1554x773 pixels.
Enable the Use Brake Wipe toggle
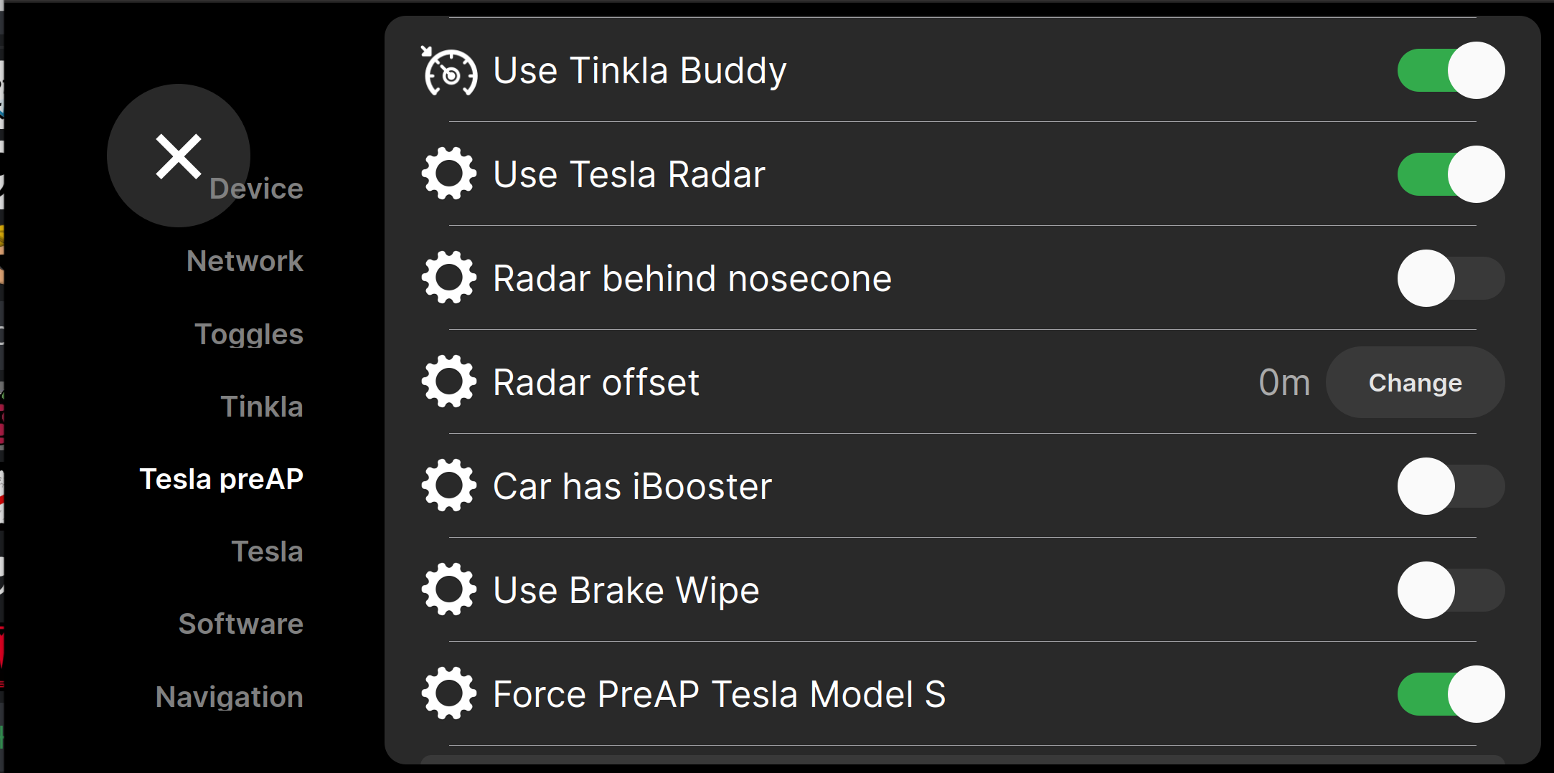click(1451, 590)
